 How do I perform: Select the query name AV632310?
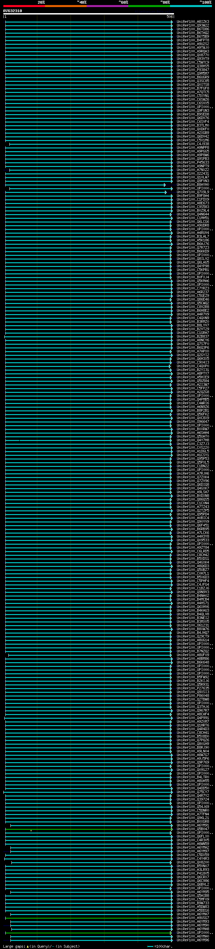point(12,11)
